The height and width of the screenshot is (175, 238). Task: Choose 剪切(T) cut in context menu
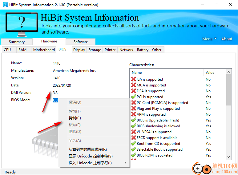point(94,111)
